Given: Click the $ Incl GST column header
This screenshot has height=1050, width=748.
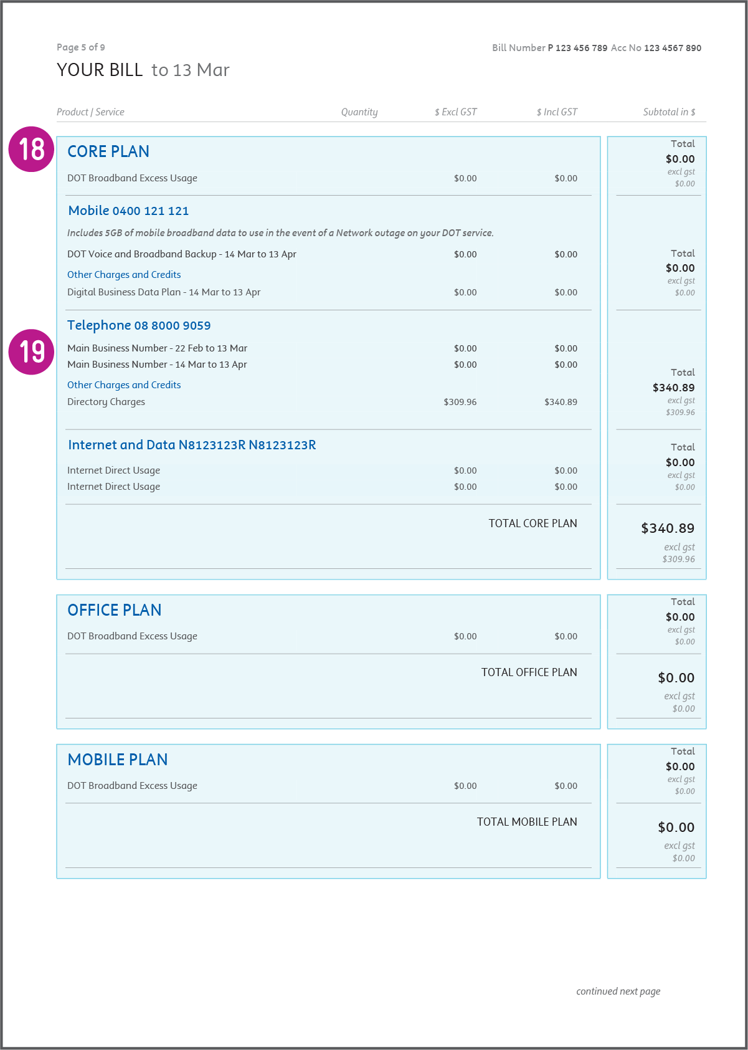Looking at the screenshot, I should 557,112.
